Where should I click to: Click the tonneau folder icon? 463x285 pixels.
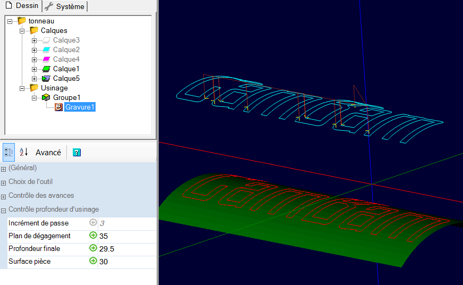pos(22,21)
